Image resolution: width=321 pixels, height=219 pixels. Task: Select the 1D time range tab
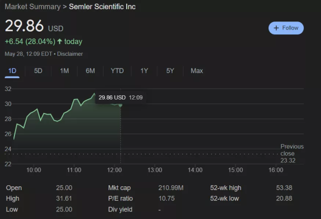tap(12, 71)
